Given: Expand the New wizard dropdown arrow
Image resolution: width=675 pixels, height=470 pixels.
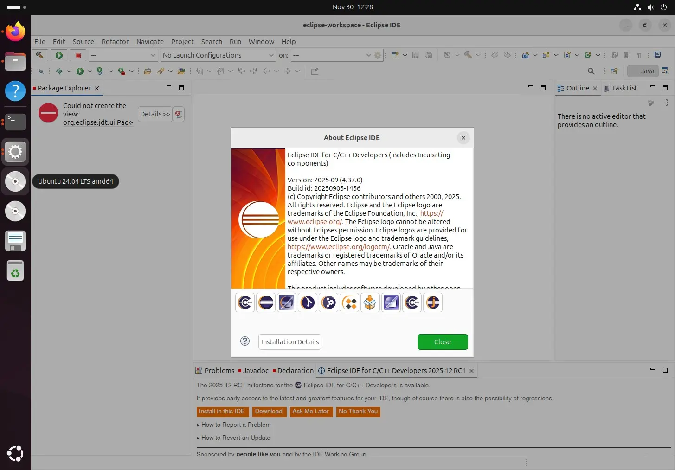Looking at the screenshot, I should coord(405,55).
